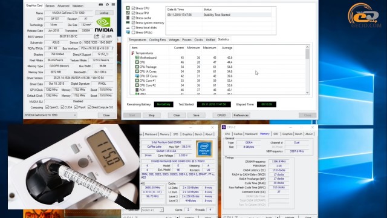Image resolution: width=387 pixels, height=218 pixels.
Task: Click the CPU GT Cores row icon
Action: pyautogui.click(x=137, y=76)
